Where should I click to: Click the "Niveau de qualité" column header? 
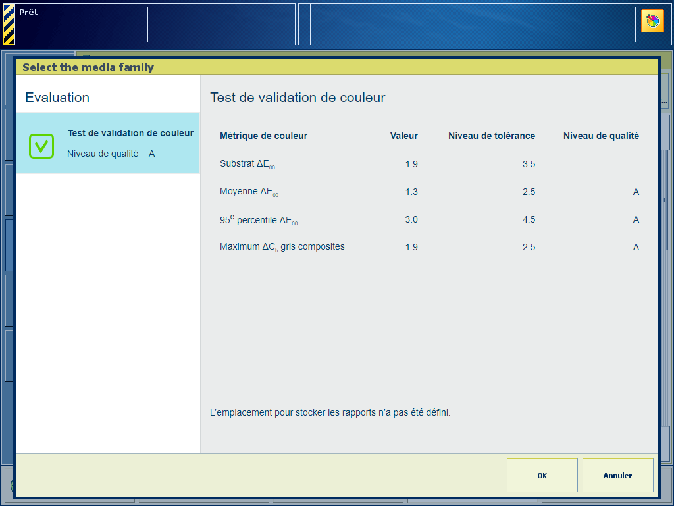[x=600, y=136]
